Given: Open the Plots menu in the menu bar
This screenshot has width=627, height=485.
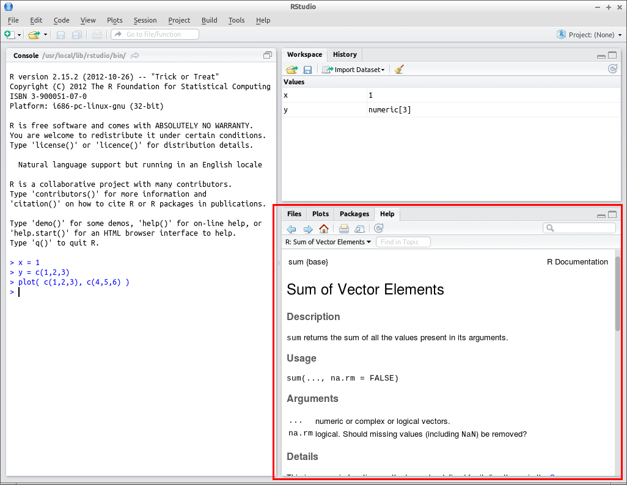Looking at the screenshot, I should (115, 20).
